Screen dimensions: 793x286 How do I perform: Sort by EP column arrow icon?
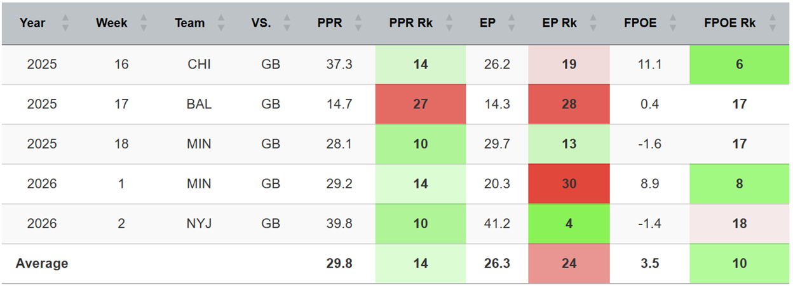click(510, 23)
